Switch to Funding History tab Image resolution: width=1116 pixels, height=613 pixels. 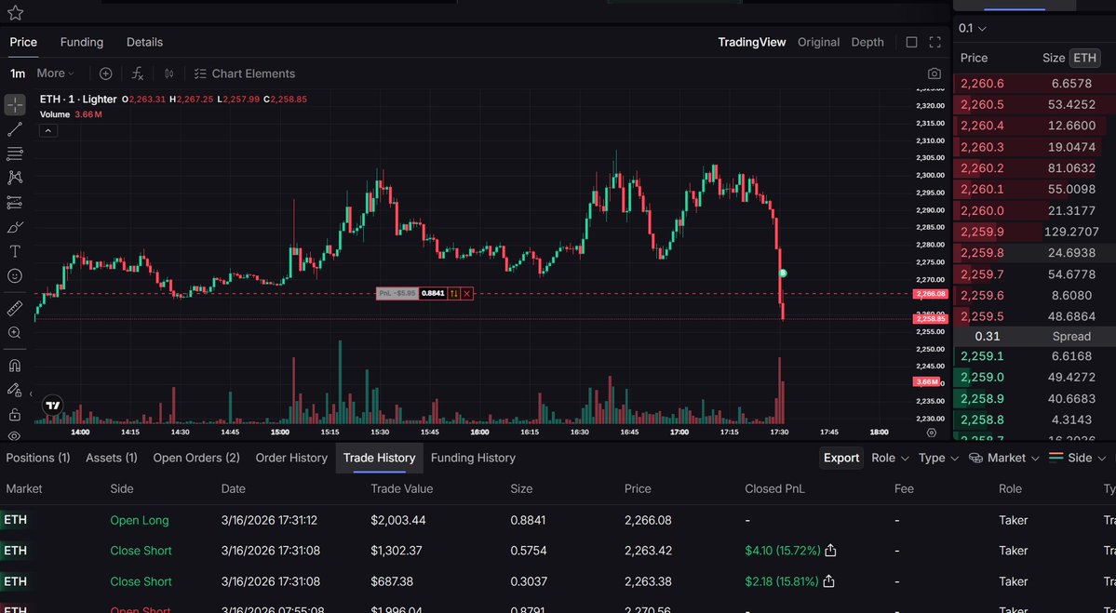pyautogui.click(x=473, y=458)
